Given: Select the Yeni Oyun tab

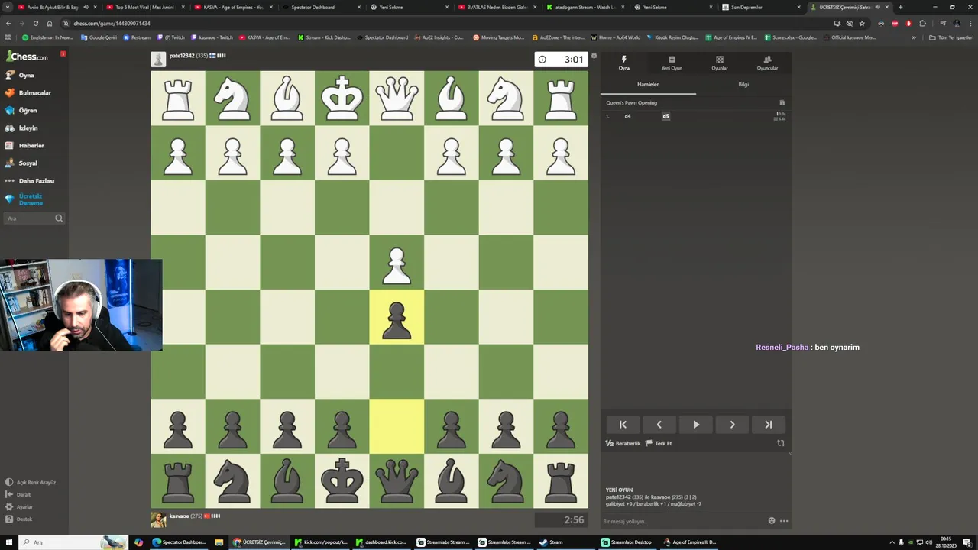Looking at the screenshot, I should click(x=672, y=63).
